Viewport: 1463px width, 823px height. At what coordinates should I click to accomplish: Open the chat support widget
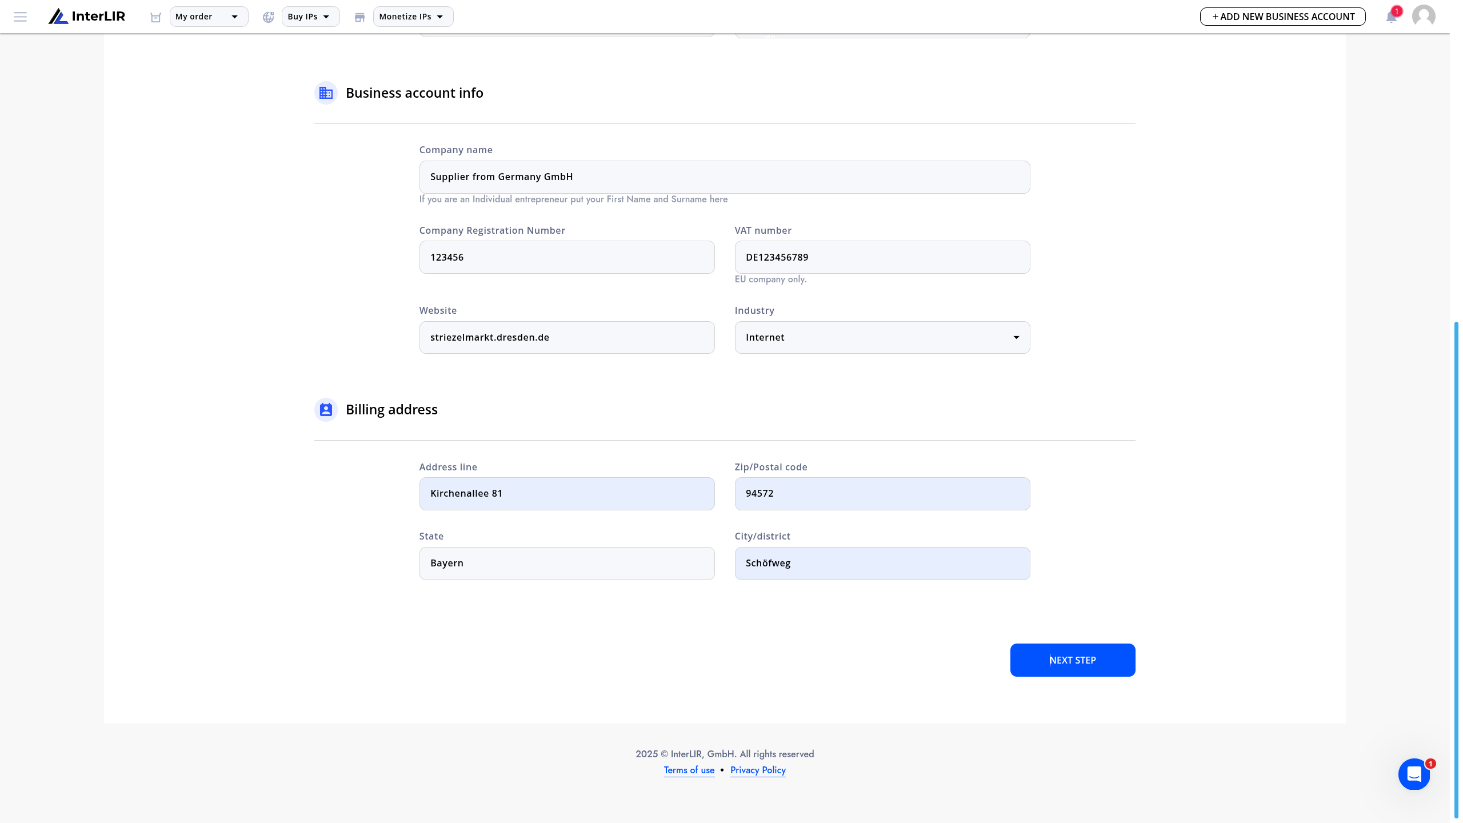(x=1414, y=774)
